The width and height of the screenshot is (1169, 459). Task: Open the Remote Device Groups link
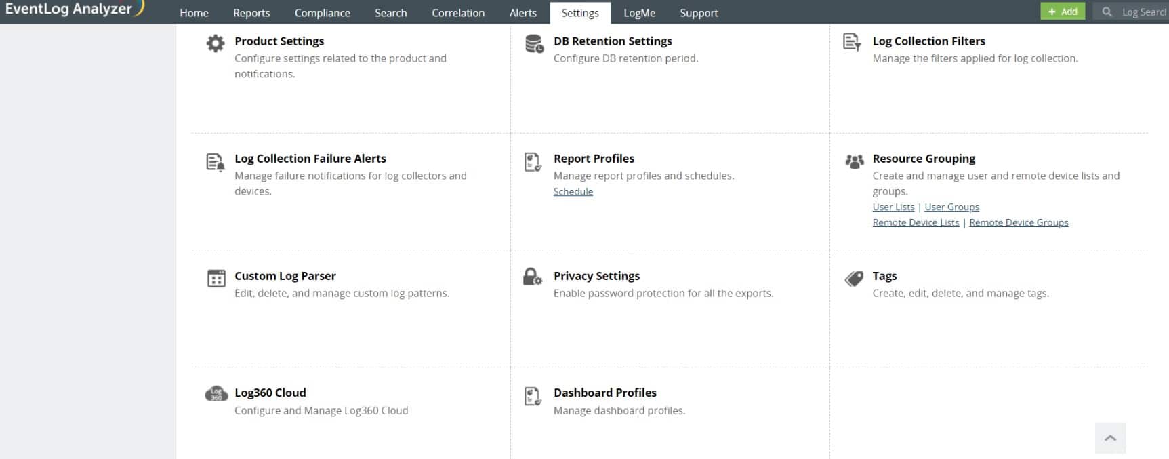1019,222
